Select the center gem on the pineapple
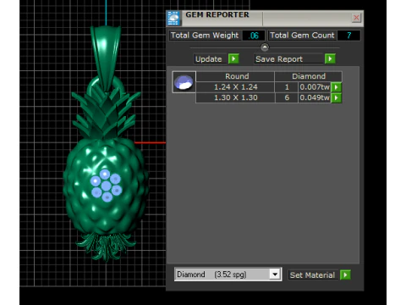The height and width of the screenshot is (305, 406). coord(107,186)
